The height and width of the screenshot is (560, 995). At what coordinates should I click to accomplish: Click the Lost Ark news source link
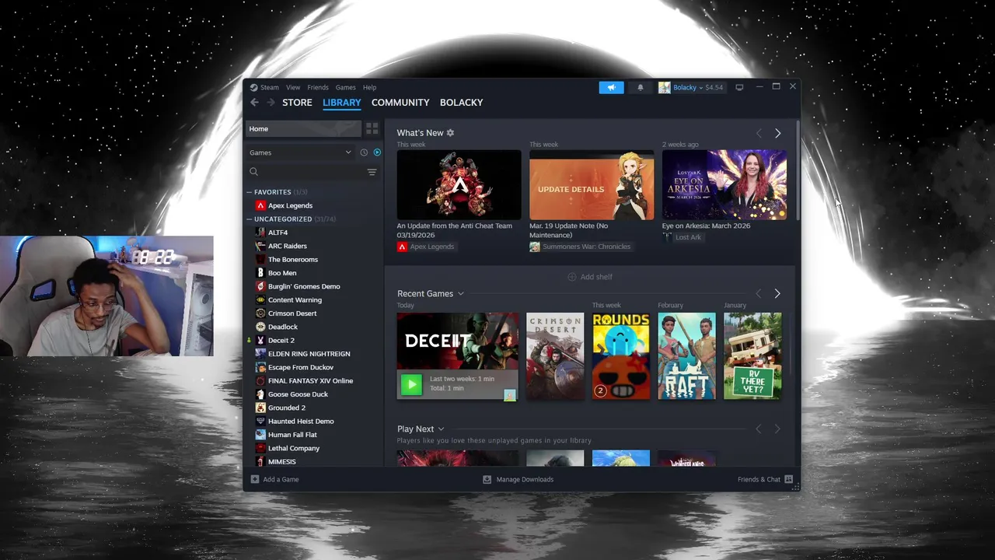(688, 237)
